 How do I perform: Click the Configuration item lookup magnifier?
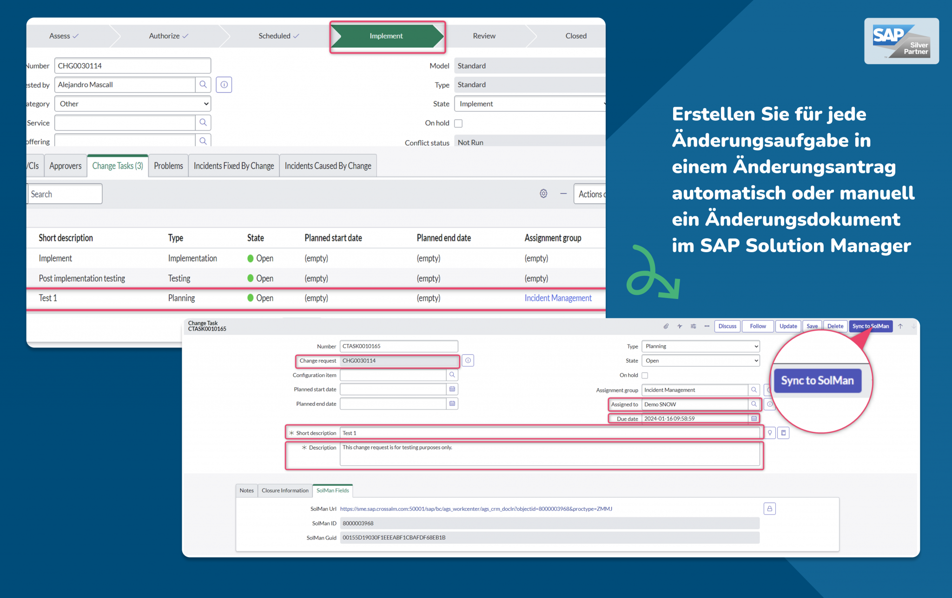click(x=452, y=375)
